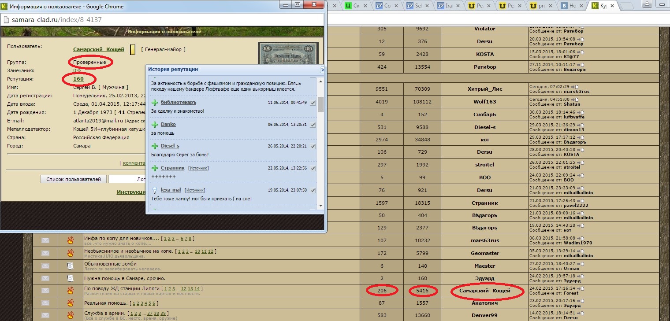The image size is (670, 321).
Task: Click the lightbulb icon beside lexa-mal
Action: tap(154, 190)
